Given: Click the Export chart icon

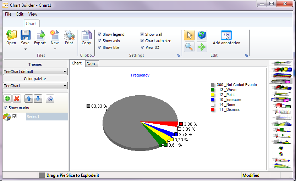Looking at the screenshot, I should pyautogui.click(x=40, y=38).
